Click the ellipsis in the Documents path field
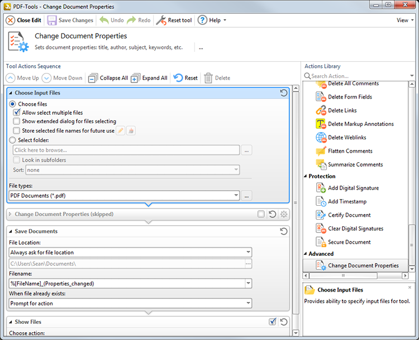The width and height of the screenshot is (419, 340). pyautogui.click(x=248, y=264)
